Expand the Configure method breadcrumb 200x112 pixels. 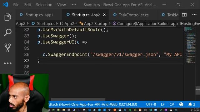click(x=158, y=24)
